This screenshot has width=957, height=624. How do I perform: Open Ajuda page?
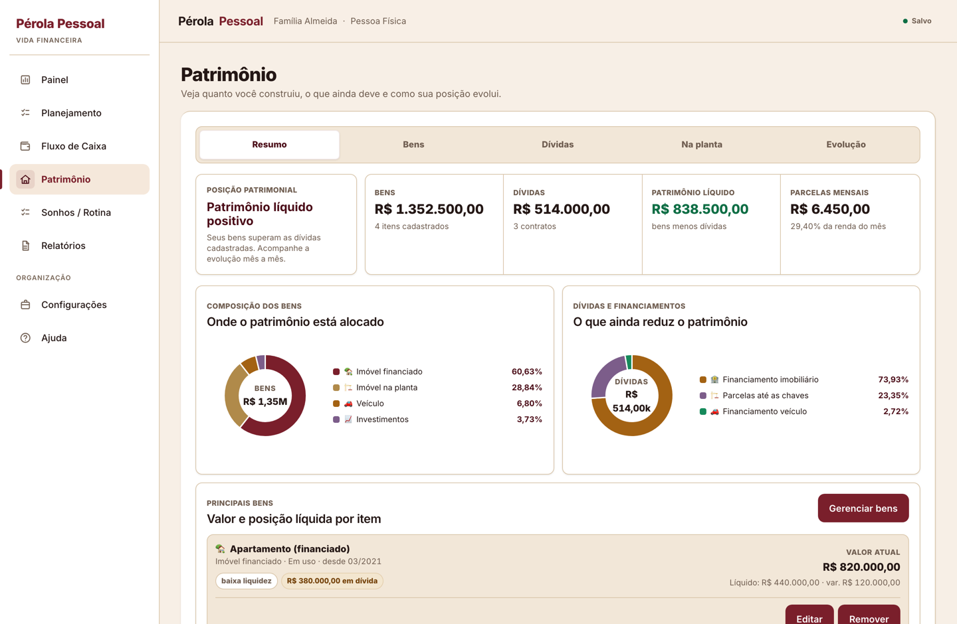click(x=79, y=338)
